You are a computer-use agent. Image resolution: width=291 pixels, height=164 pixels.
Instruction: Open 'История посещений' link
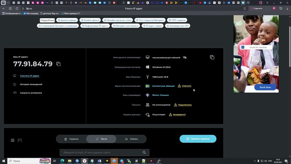click(x=31, y=84)
